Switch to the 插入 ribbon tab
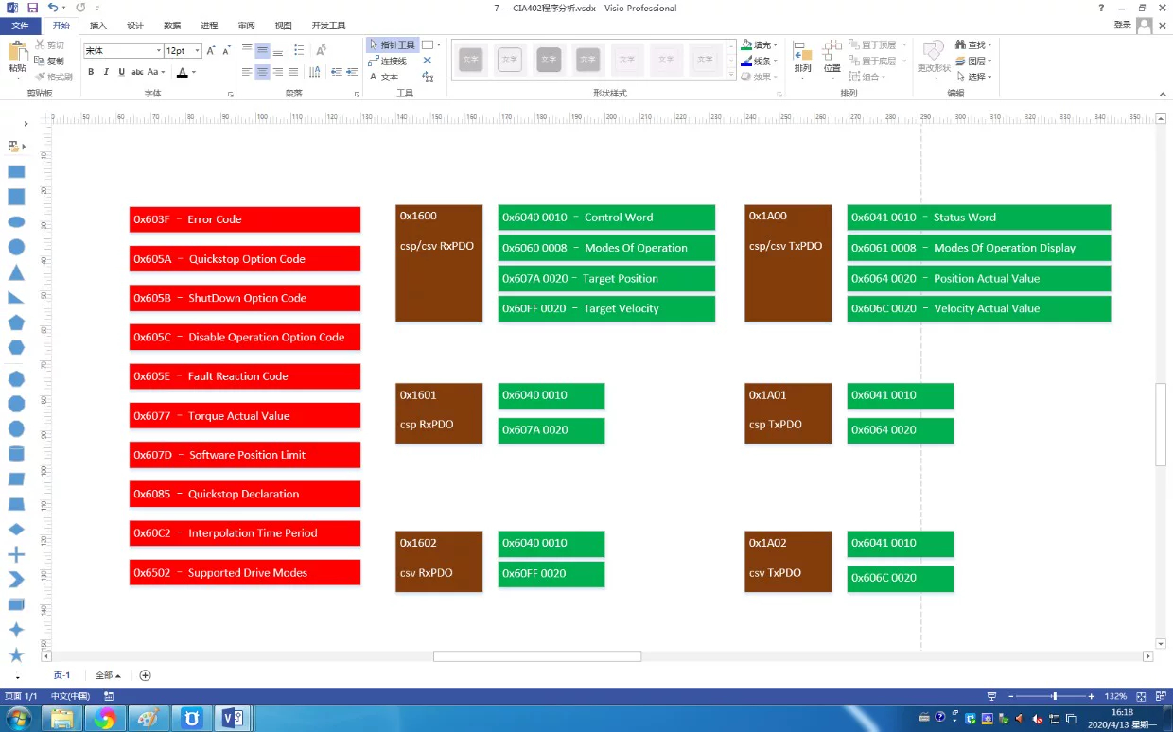This screenshot has width=1173, height=732. point(98,26)
